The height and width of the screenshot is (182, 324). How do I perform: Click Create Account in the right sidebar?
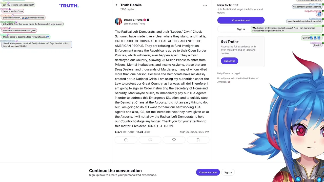coord(241,20)
